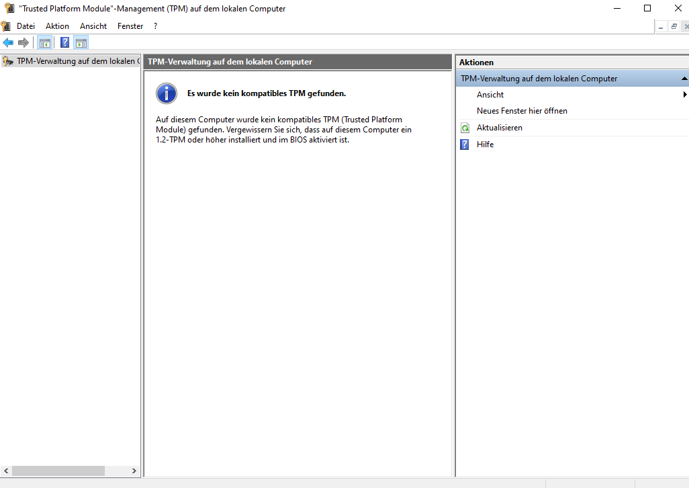Click Neues Fenster hier öffnen
This screenshot has height=488, width=689.
(x=522, y=111)
